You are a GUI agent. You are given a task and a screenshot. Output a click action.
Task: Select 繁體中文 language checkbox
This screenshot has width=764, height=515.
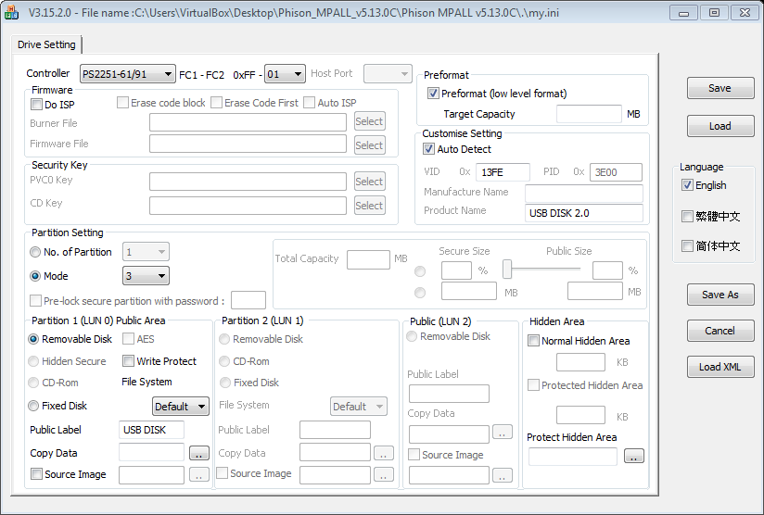[x=687, y=216]
